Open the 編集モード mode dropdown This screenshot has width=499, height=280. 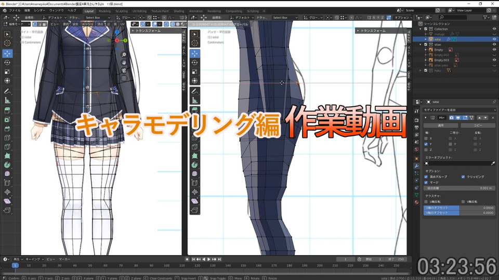tap(17, 24)
